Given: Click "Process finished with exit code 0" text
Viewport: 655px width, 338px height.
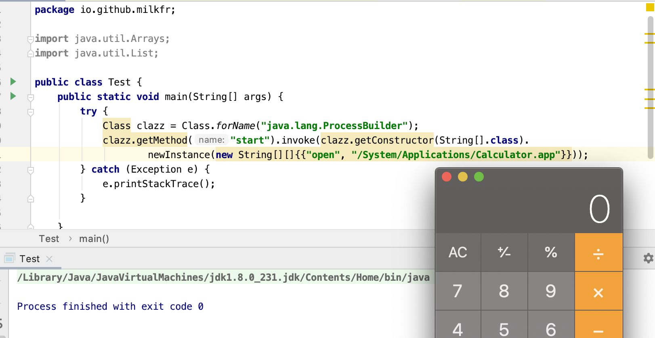Looking at the screenshot, I should 110,307.
